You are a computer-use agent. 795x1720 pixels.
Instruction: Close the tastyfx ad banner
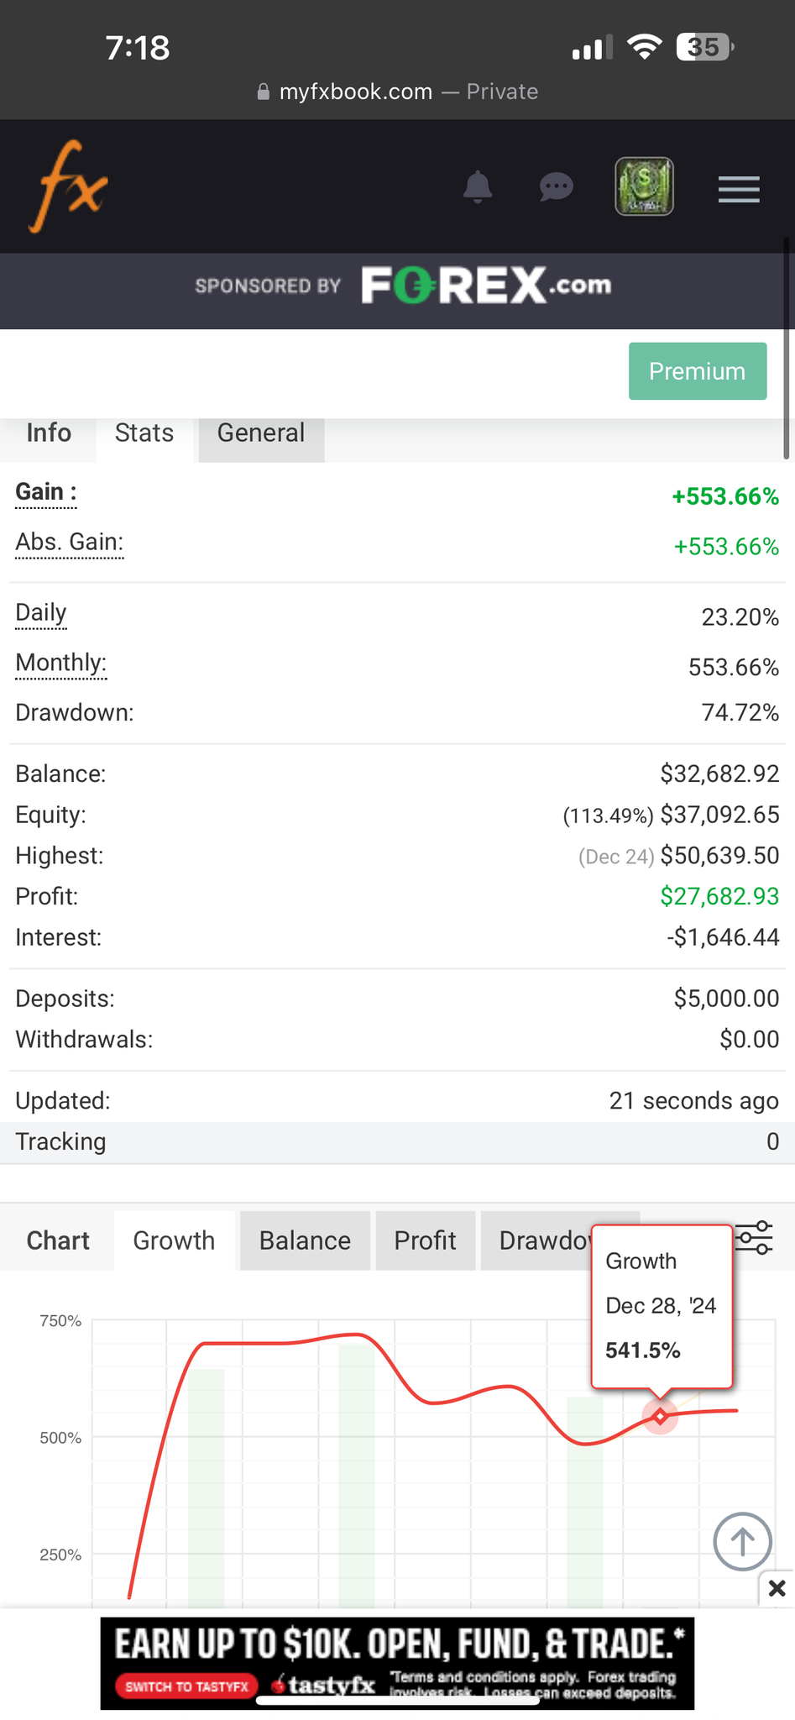[x=777, y=1588]
